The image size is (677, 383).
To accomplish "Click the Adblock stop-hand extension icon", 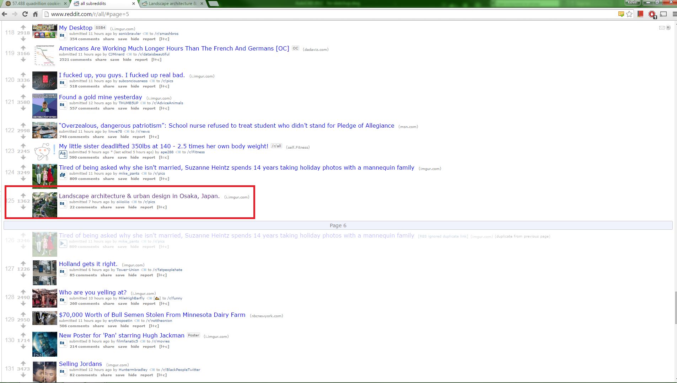I will [x=652, y=14].
